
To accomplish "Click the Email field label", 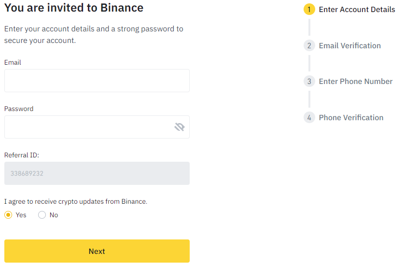I will tap(13, 62).
